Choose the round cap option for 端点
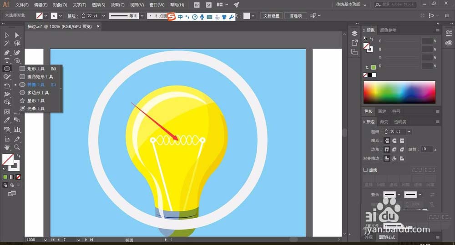455x245 pixels. 394,140
